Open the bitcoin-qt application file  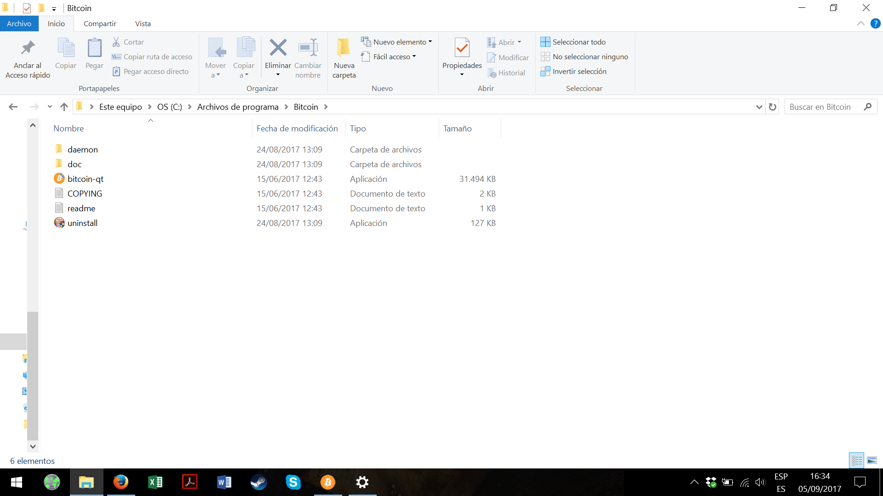click(x=86, y=179)
